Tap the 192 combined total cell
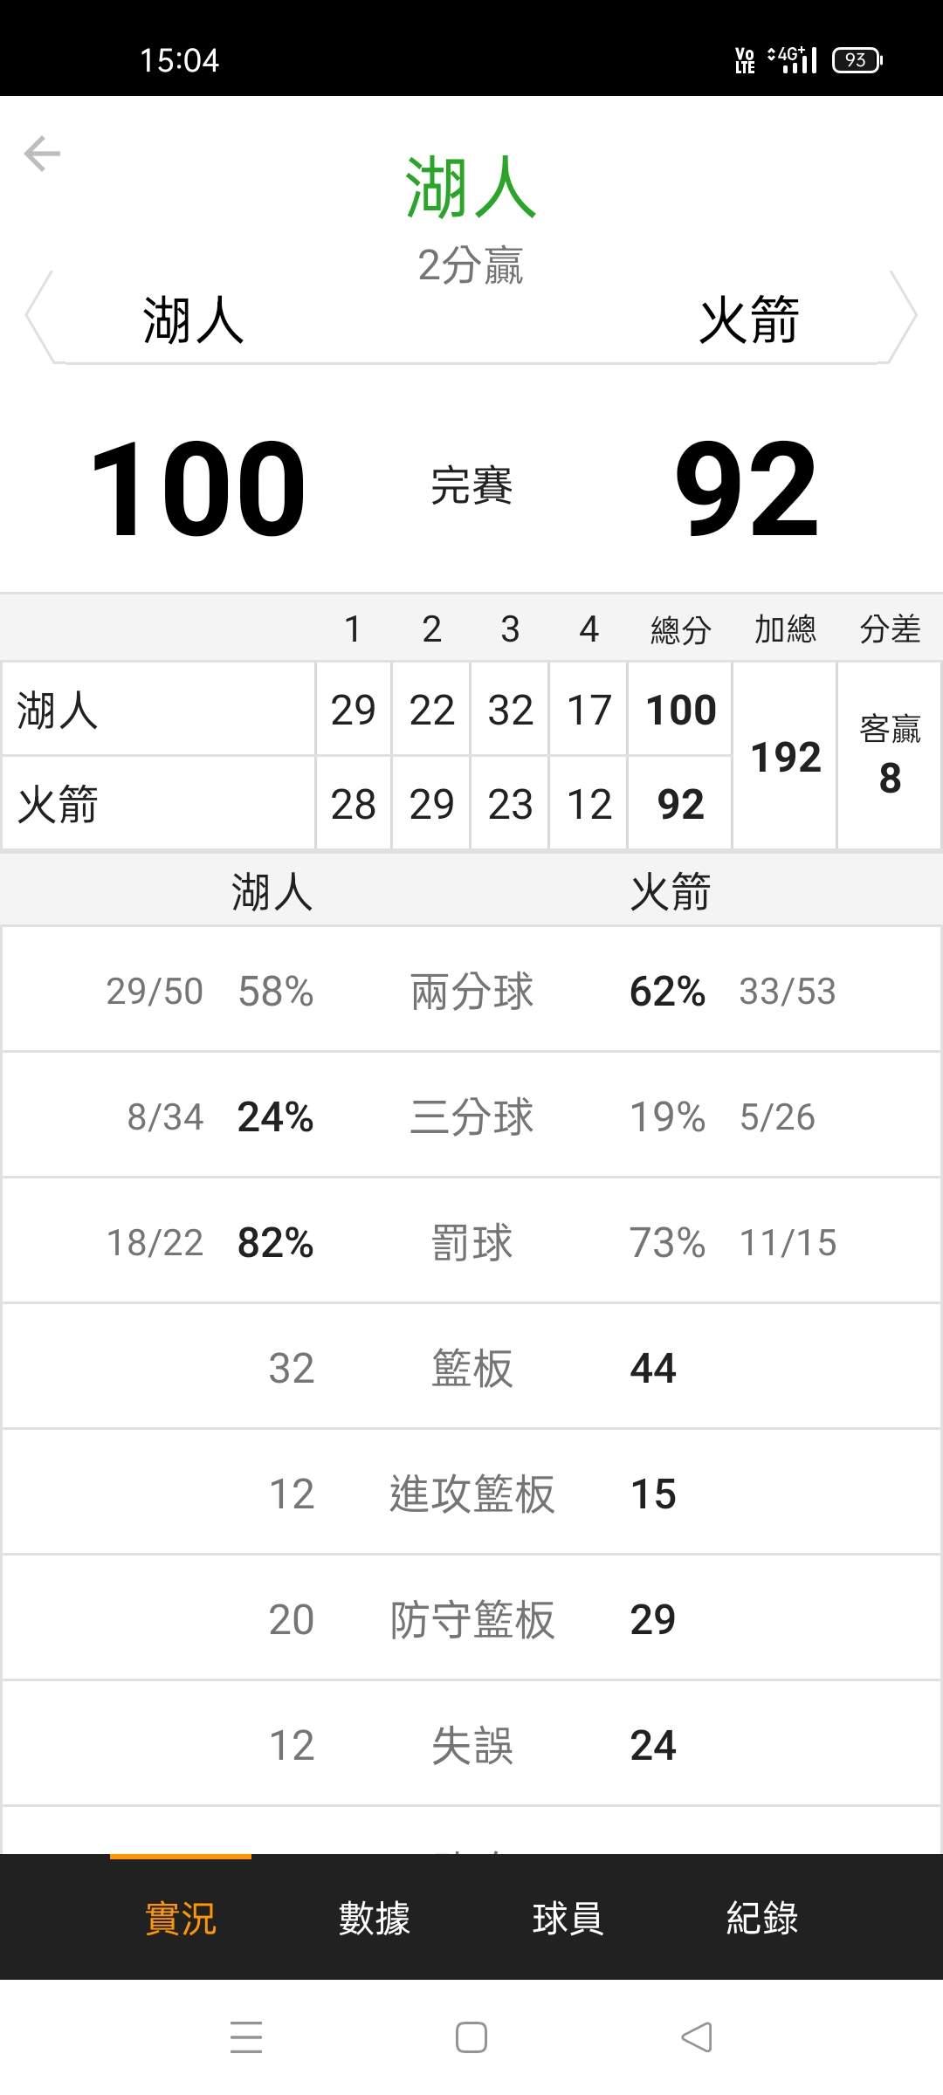 coord(786,756)
